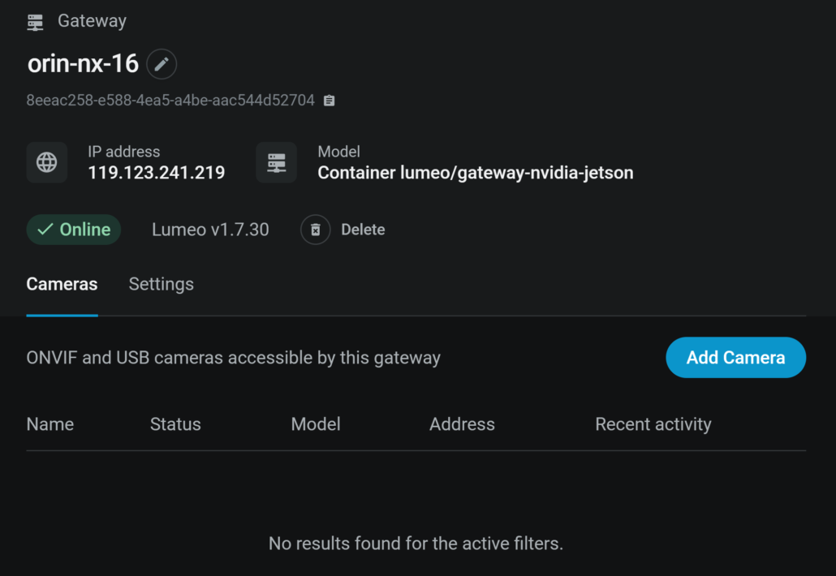Switch to the Settings tab

pos(161,284)
